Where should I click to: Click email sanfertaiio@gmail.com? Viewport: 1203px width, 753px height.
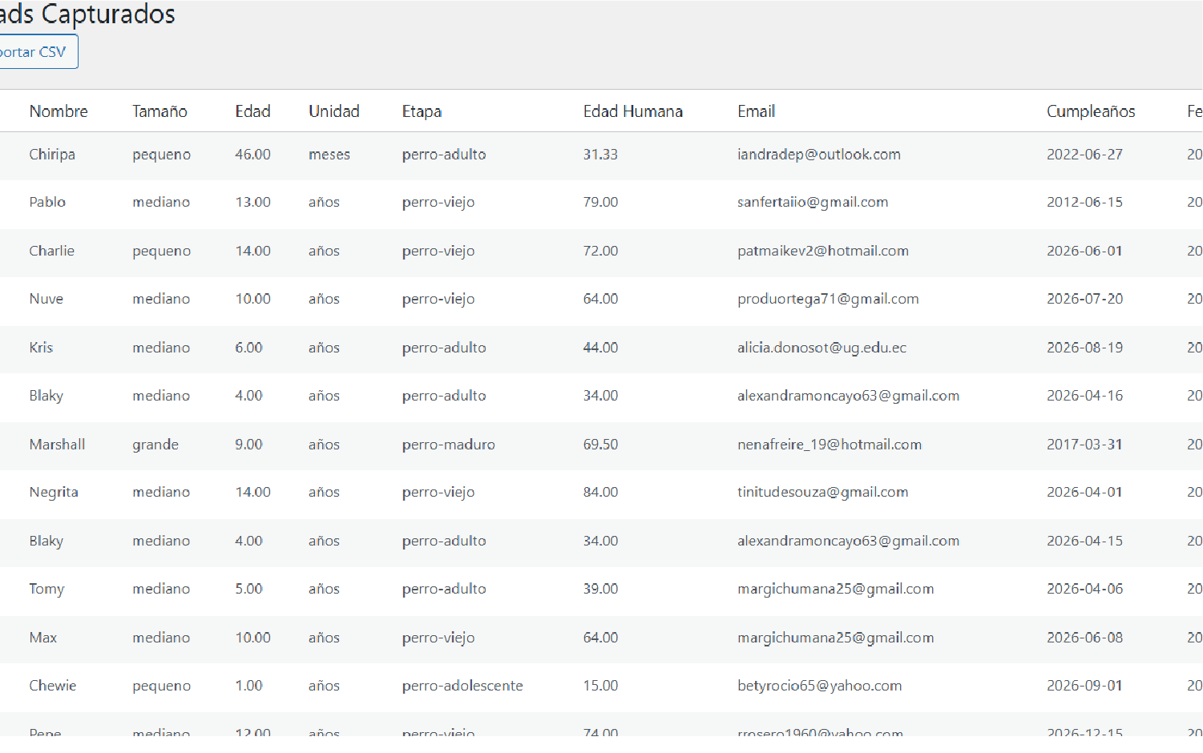pos(813,202)
